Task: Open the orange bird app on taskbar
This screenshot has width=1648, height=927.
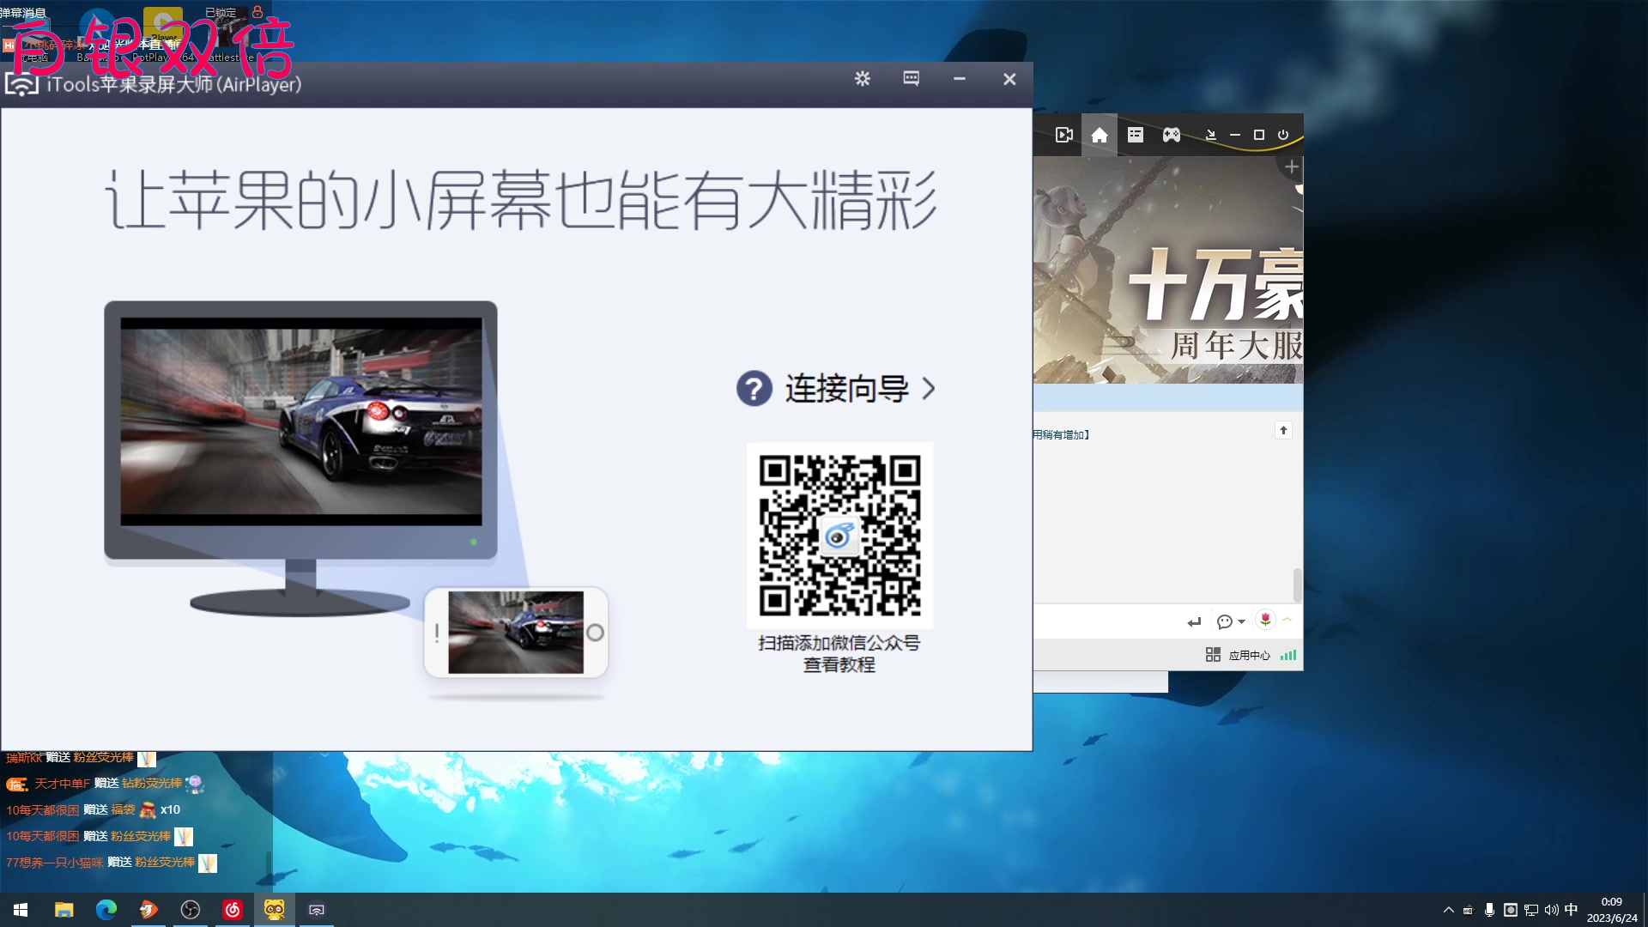Action: 148,910
